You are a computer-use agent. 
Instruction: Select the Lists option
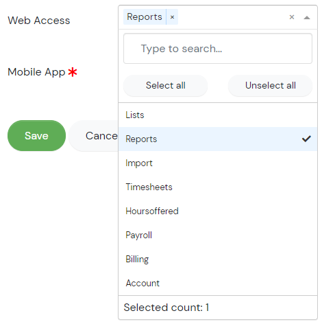218,115
